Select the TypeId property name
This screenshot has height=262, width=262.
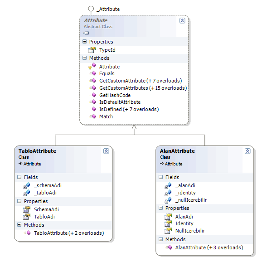tap(107, 50)
